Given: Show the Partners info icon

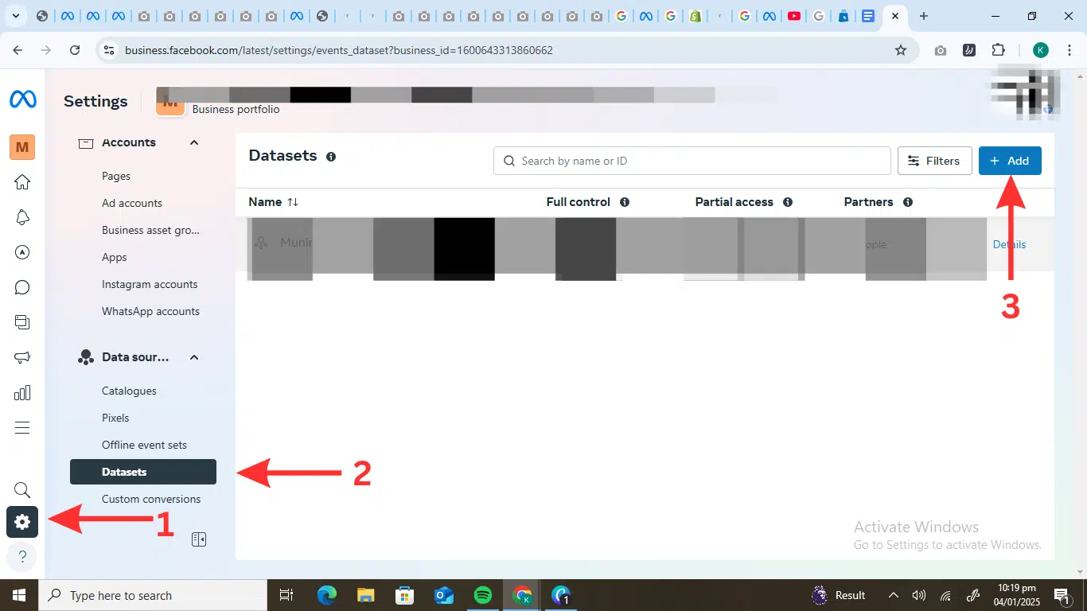Looking at the screenshot, I should 908,202.
